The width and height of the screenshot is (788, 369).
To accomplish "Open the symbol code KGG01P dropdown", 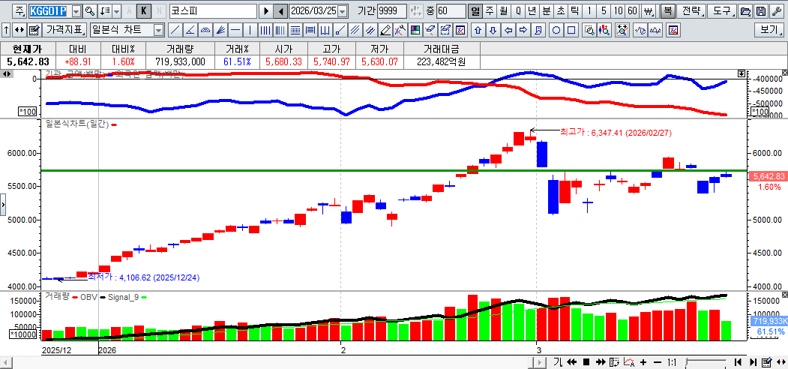I will pos(75,11).
